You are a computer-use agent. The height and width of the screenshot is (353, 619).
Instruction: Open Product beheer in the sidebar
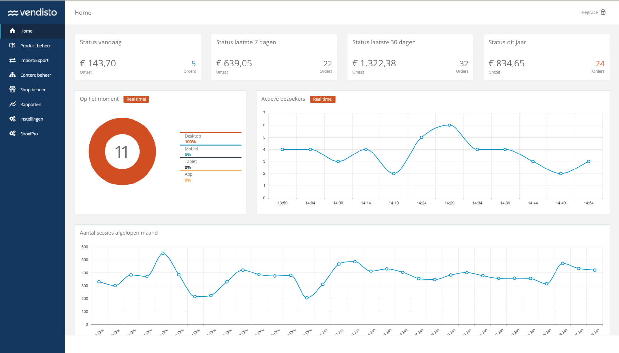click(x=33, y=46)
